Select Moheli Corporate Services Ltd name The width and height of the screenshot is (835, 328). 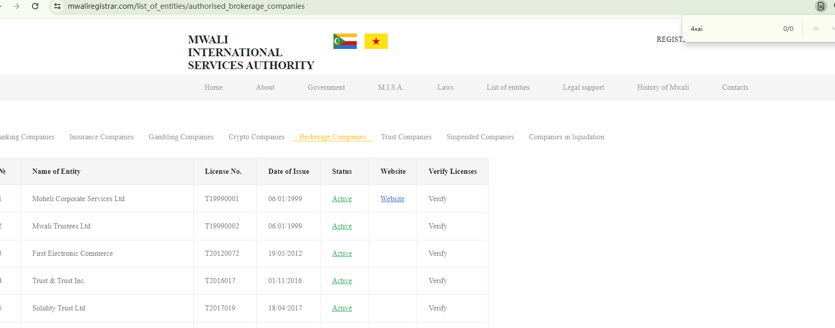79,199
